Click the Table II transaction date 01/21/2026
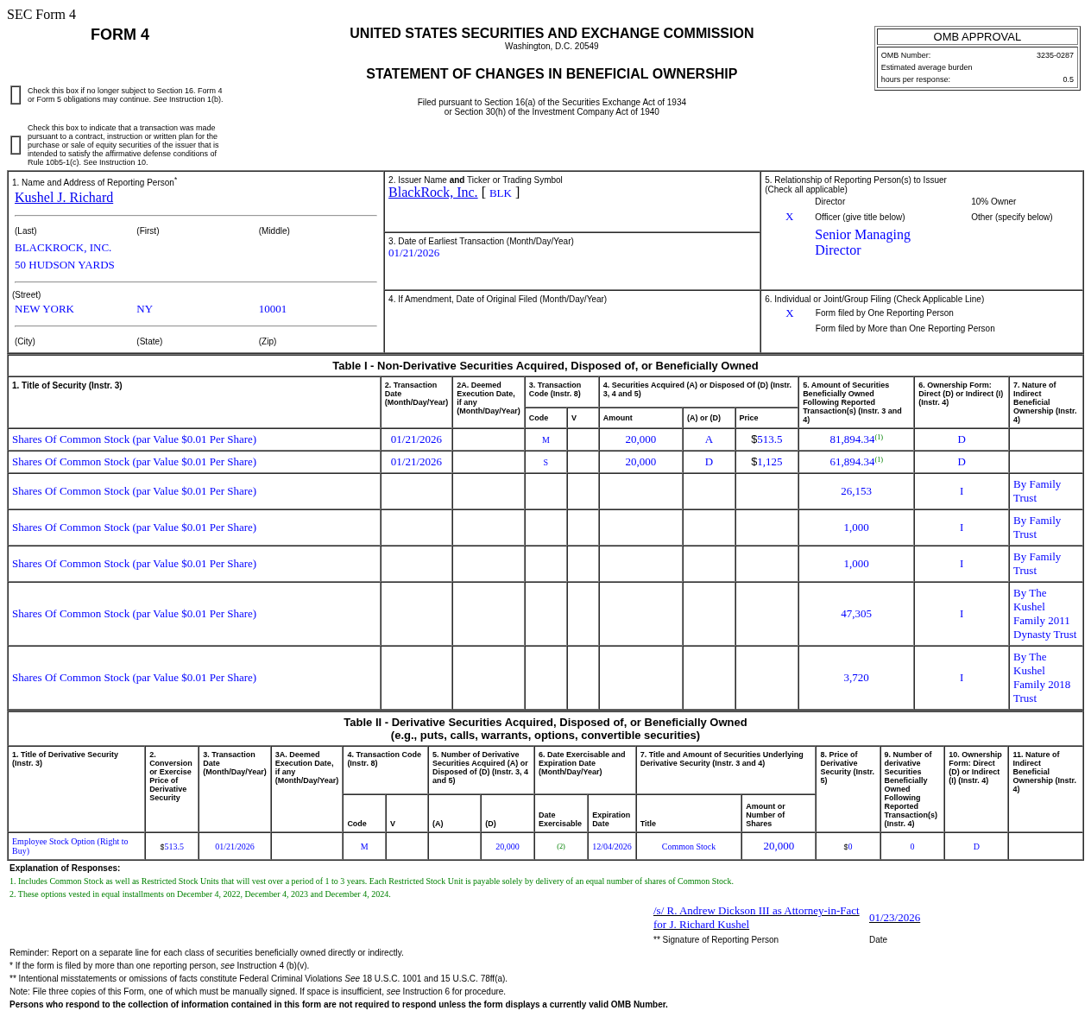1091x1017 pixels. coord(235,846)
